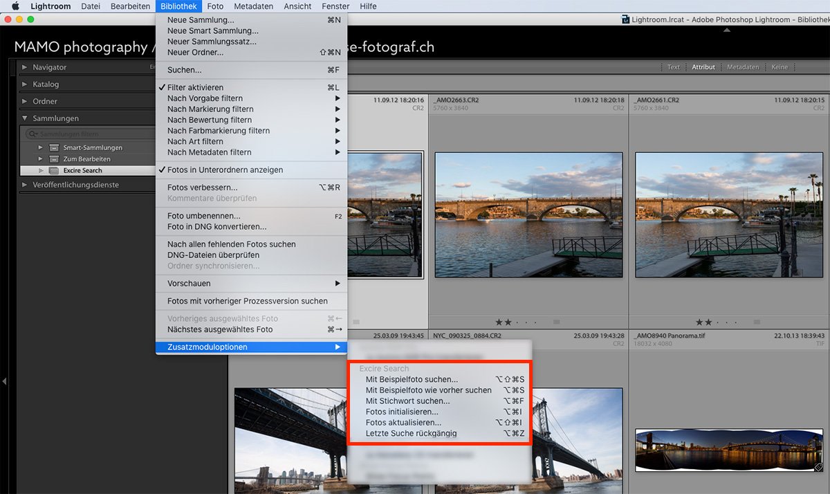Viewport: 830px width, 494px height.
Task: Open Nach Bewertung filtern submenu
Action: [252, 120]
